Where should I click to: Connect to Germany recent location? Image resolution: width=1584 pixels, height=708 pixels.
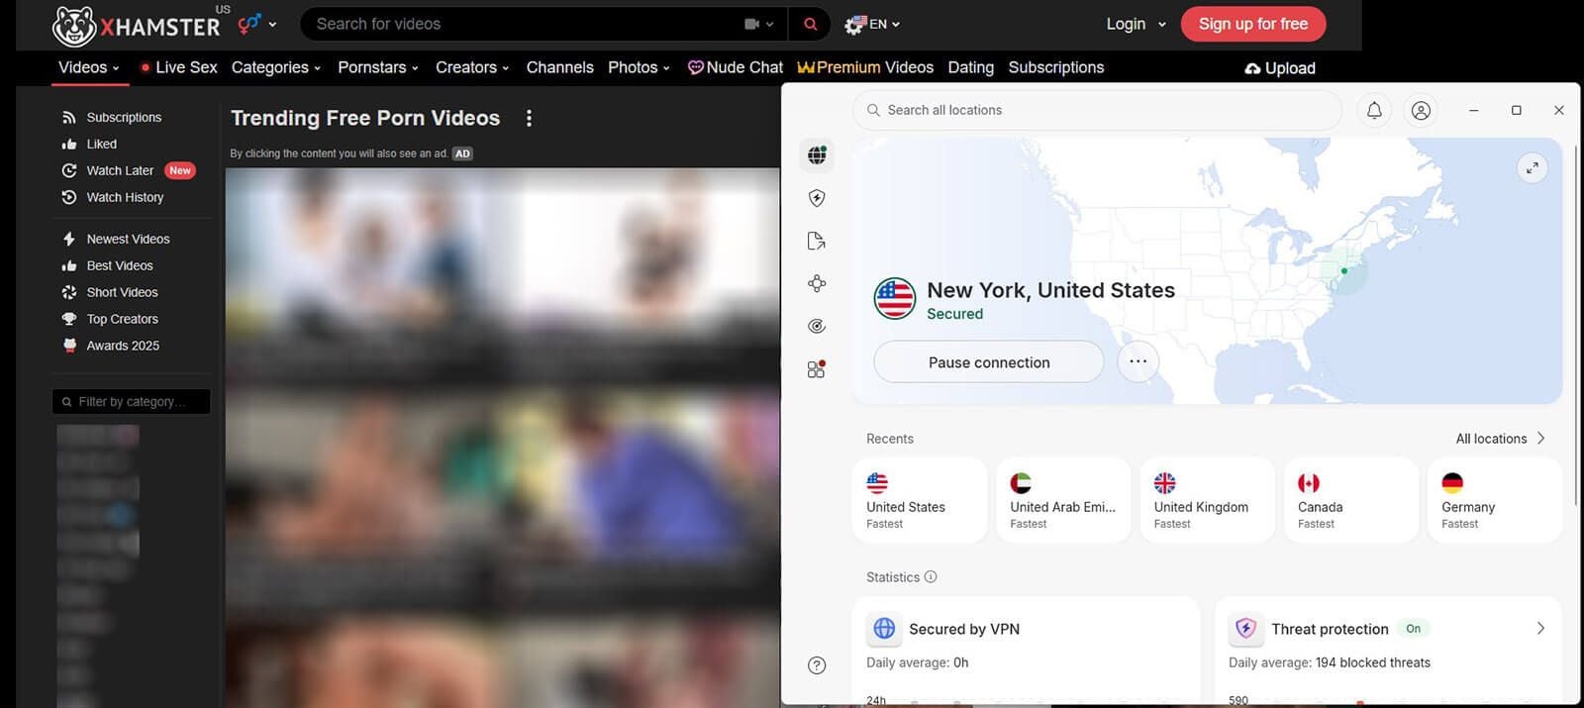[1495, 499]
